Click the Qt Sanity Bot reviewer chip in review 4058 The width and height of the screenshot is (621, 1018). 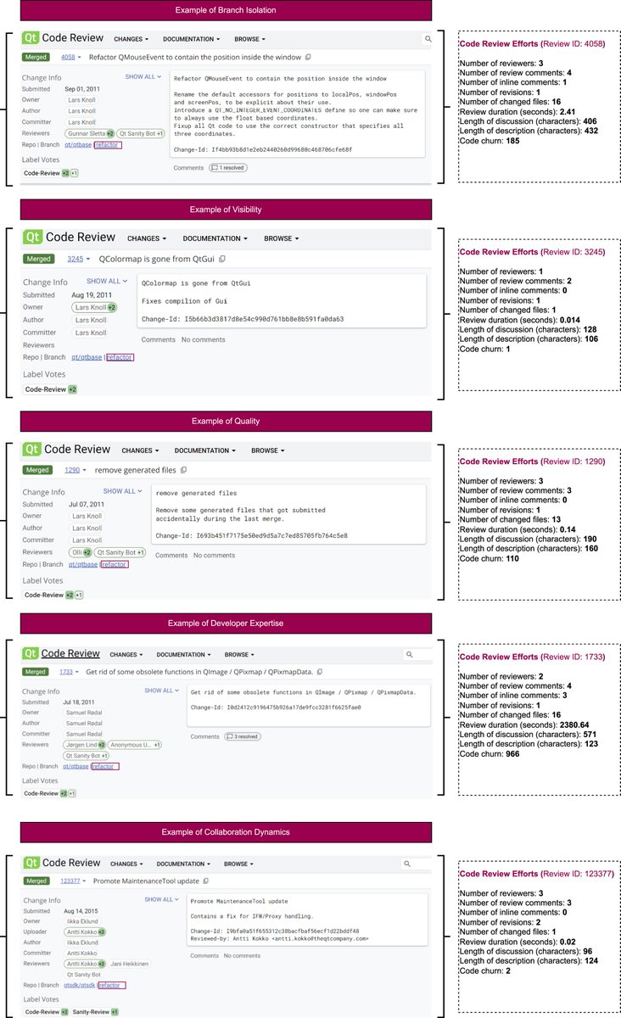click(x=142, y=133)
